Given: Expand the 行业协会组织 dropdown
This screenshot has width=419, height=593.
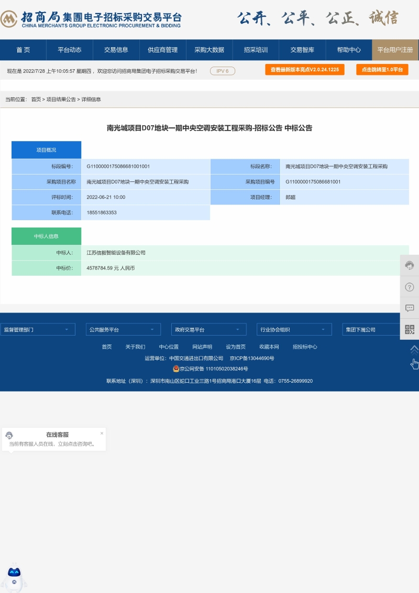Looking at the screenshot, I should [x=294, y=329].
